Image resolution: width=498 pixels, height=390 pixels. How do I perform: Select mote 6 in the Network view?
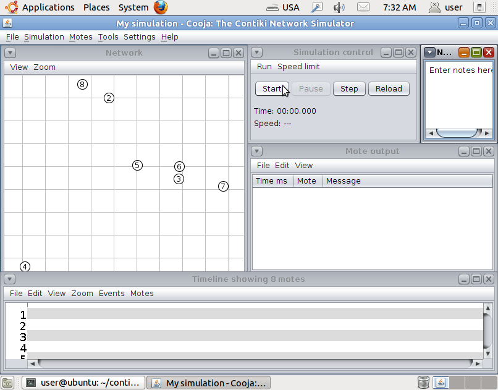point(179,166)
